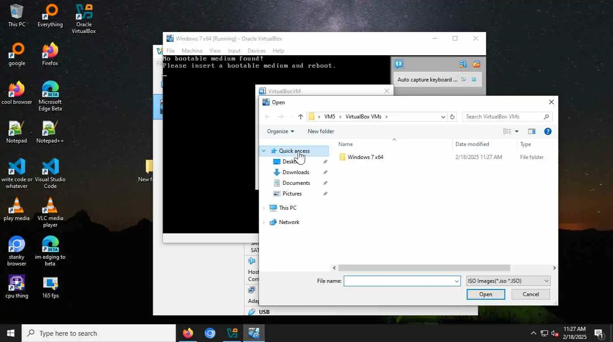Click VirtualBox Manager taskbar icon
The image size is (613, 342).
pyautogui.click(x=232, y=333)
